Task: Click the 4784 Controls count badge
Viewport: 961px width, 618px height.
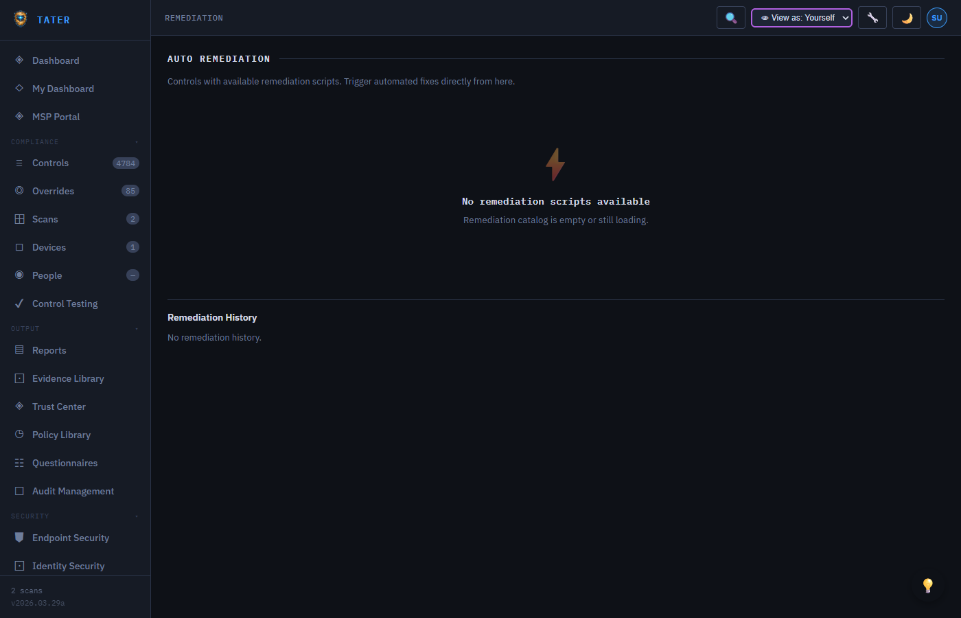Action: [x=126, y=163]
